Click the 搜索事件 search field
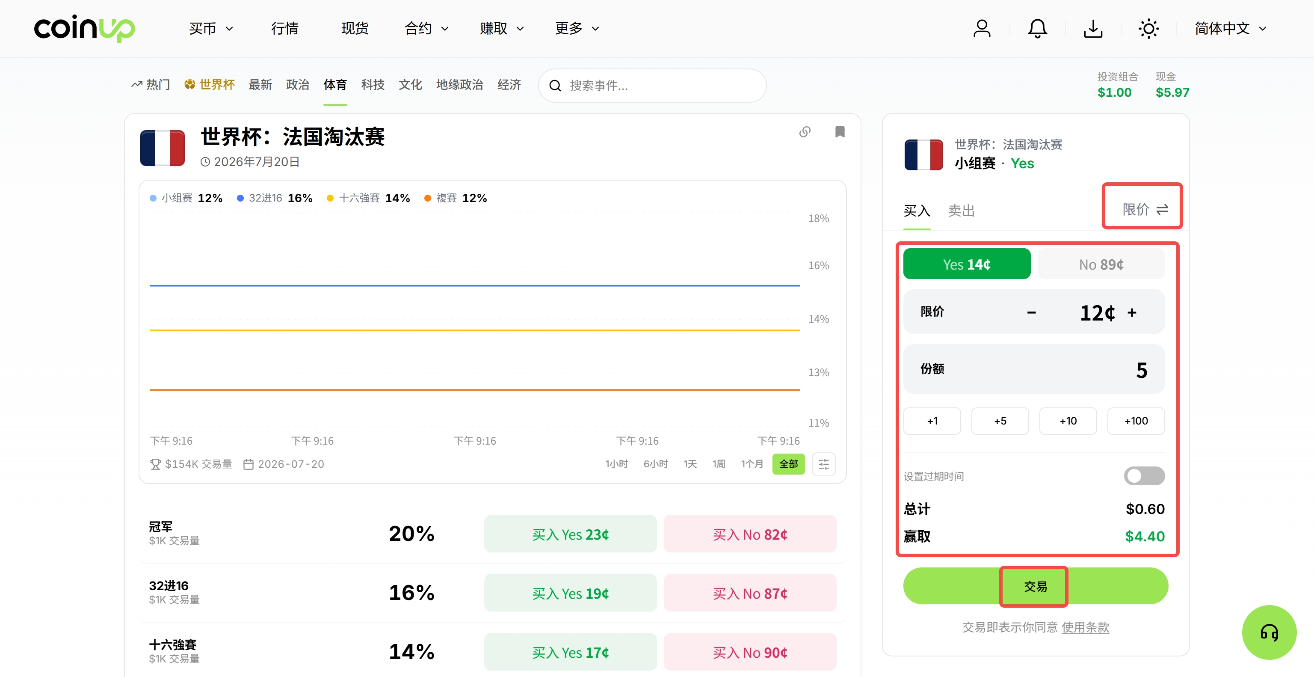 click(652, 85)
